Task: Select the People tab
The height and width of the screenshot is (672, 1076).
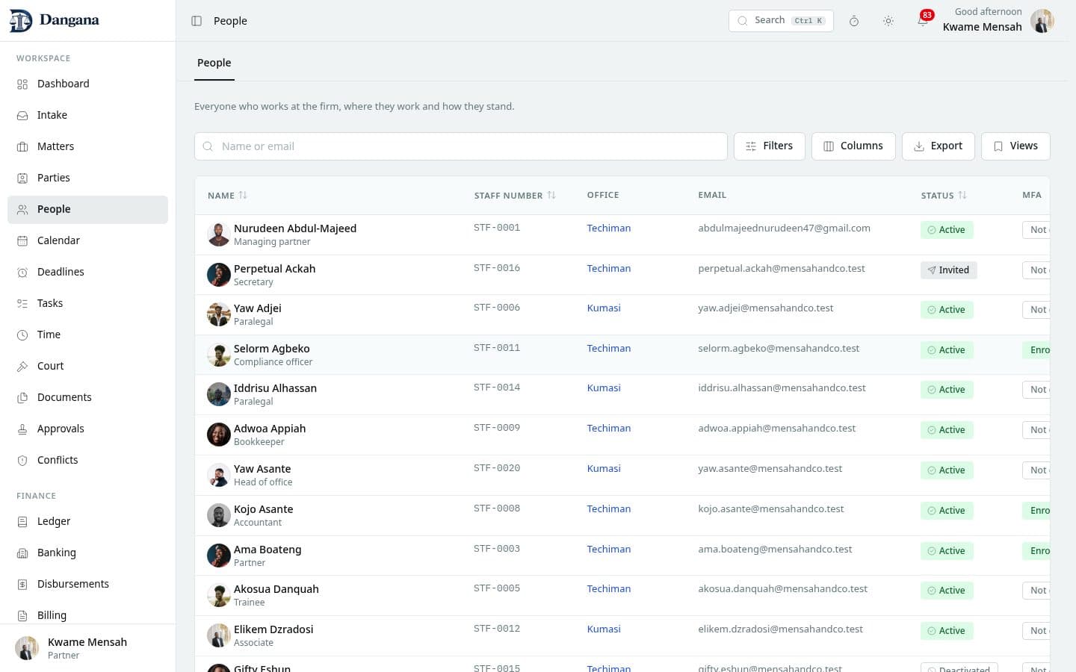Action: [214, 63]
